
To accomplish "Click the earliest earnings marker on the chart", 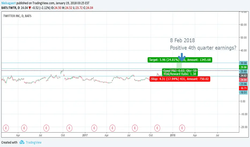I will point(6,128).
